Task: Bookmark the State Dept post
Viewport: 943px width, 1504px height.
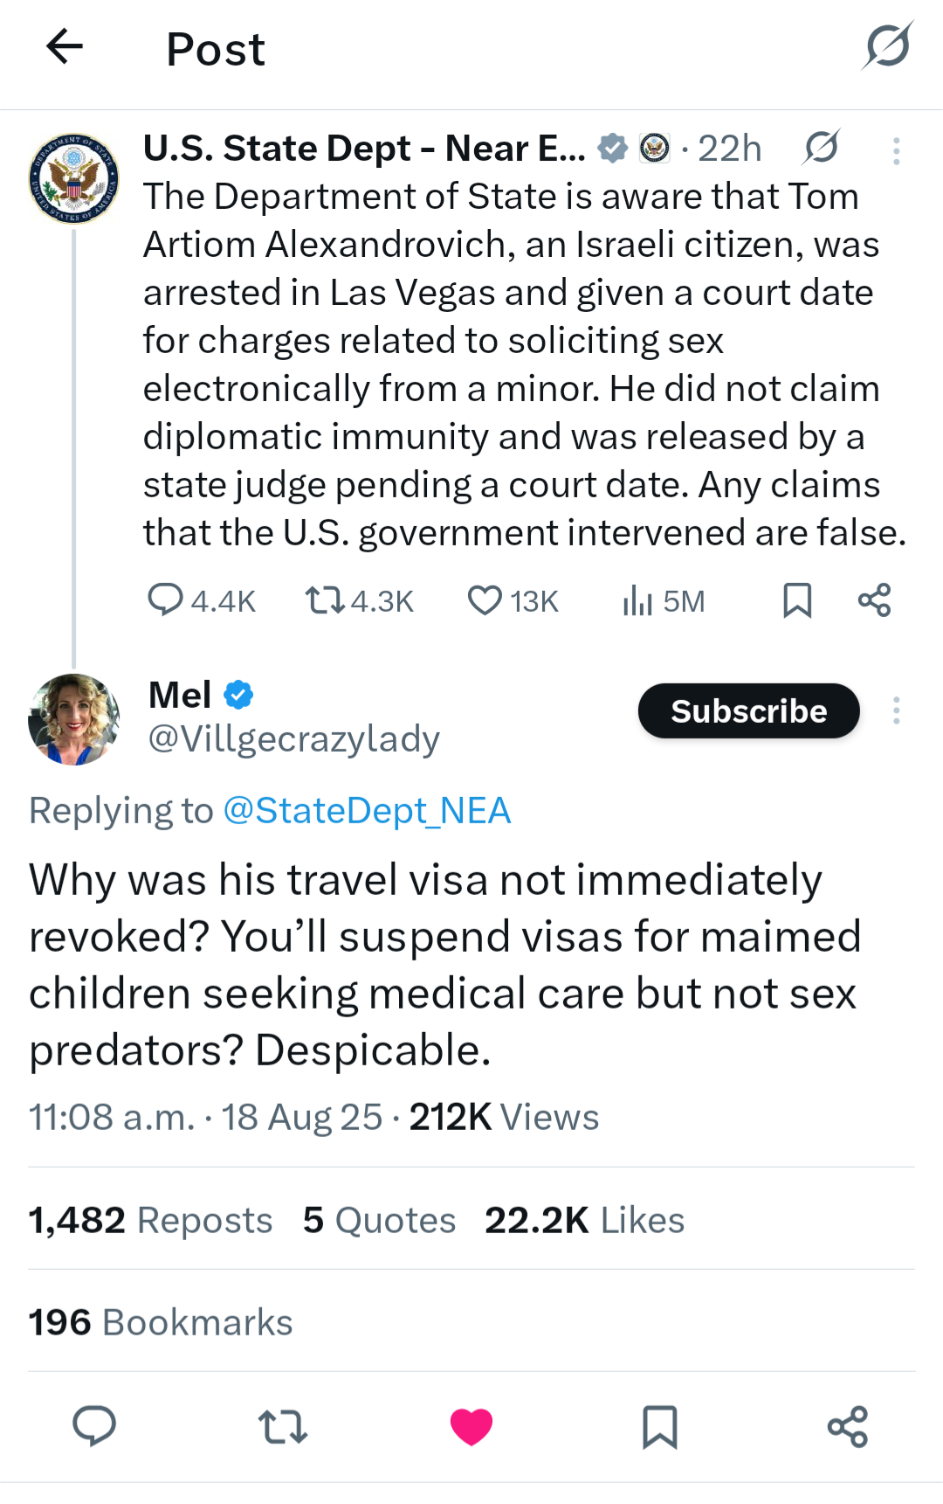Action: (x=797, y=601)
